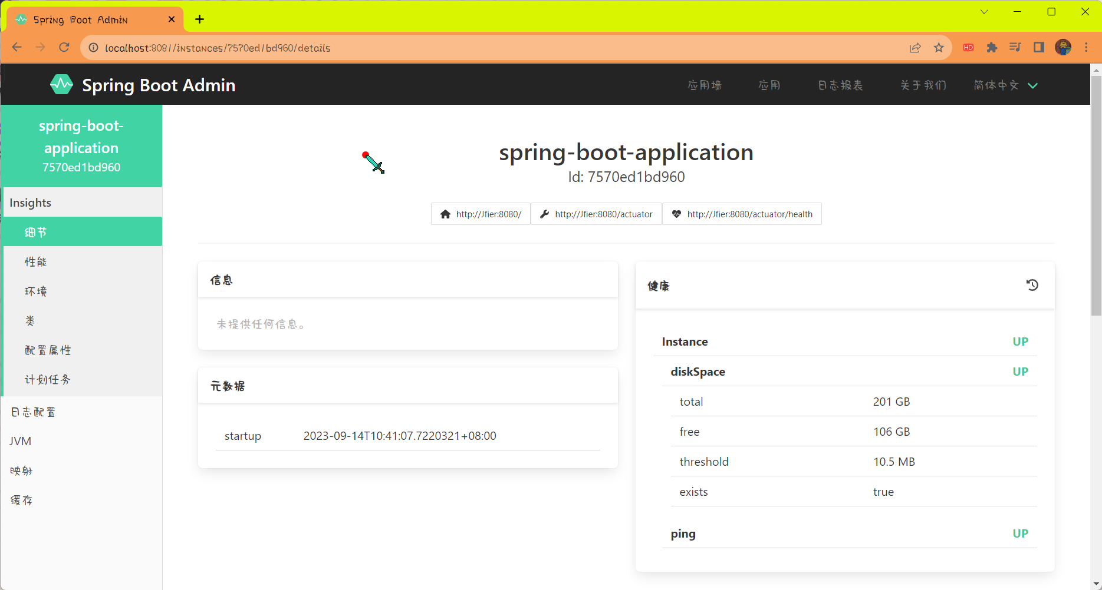
Task: Open the media control playlist icon
Action: pyautogui.click(x=1015, y=48)
